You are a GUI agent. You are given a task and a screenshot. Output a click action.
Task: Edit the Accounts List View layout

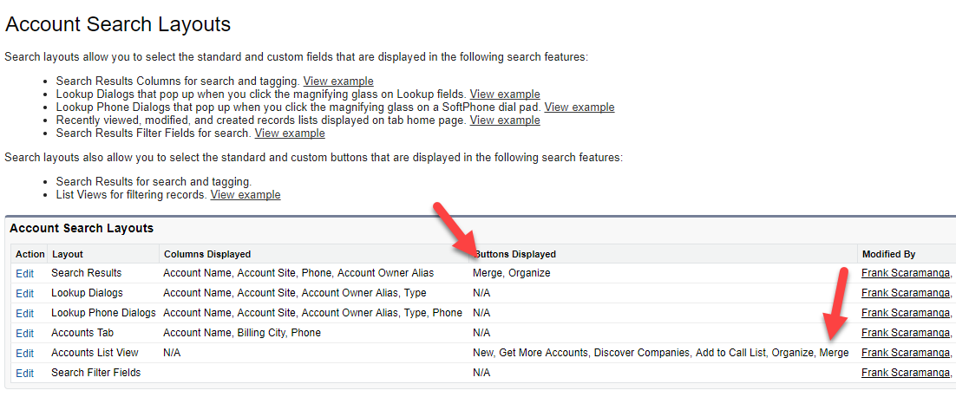coord(24,353)
